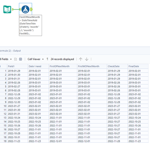
Task: Click the Input Data tool output anchor
Action: point(13,9)
